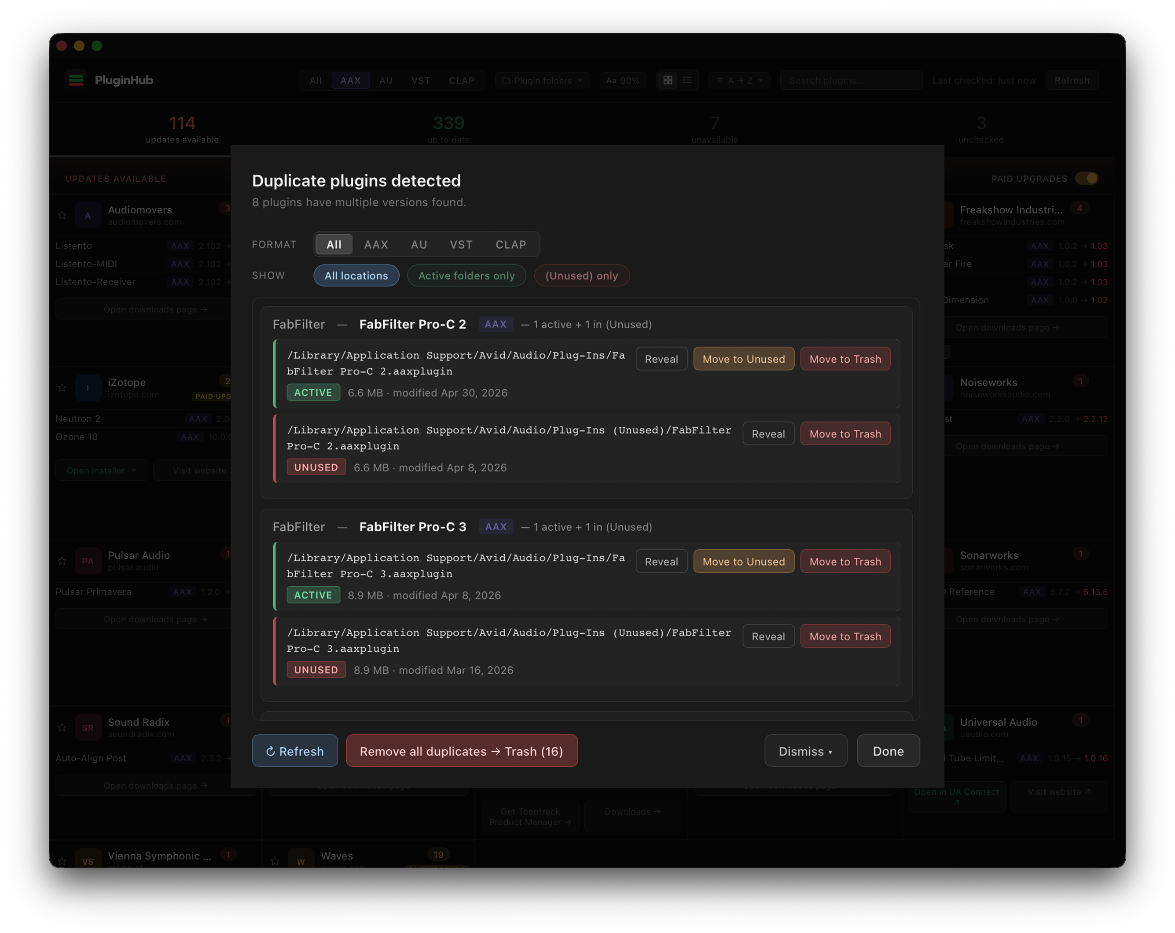Click the 7 unavailable counter
The height and width of the screenshot is (933, 1175).
(715, 129)
